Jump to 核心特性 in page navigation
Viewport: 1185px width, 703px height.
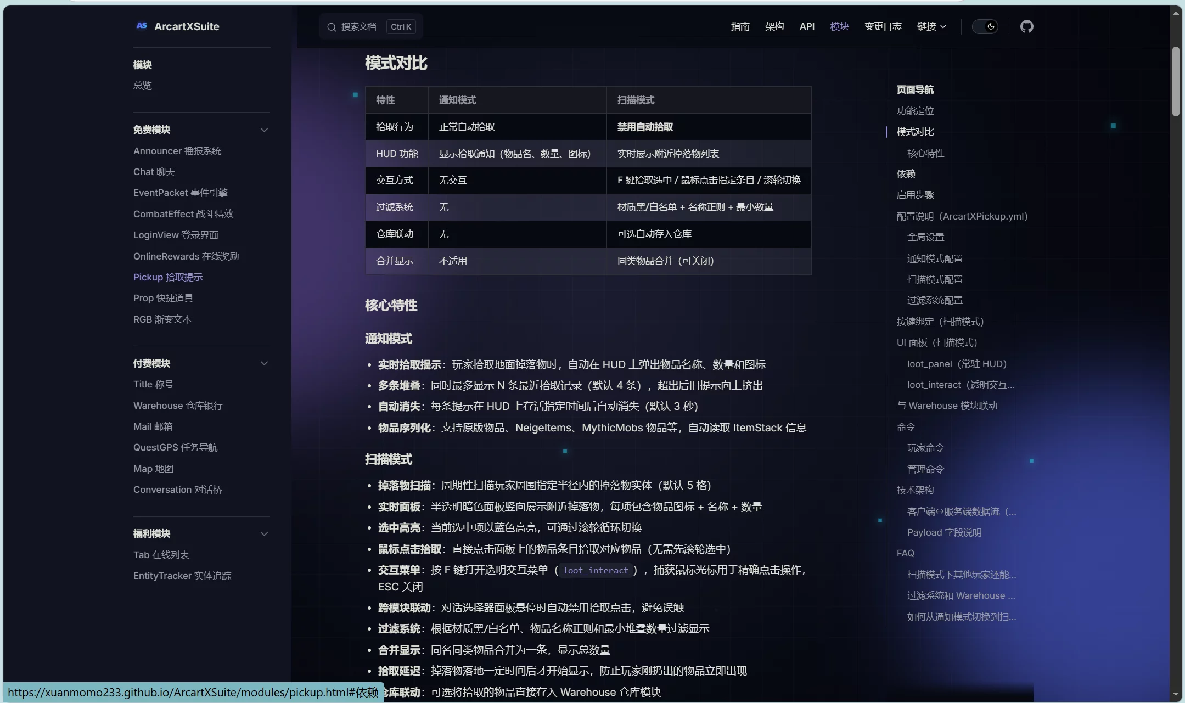click(x=925, y=153)
